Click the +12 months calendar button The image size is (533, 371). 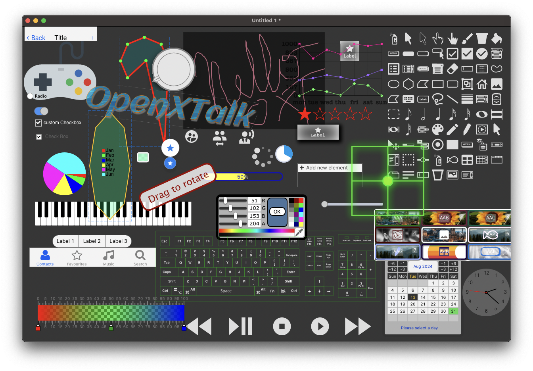click(x=453, y=269)
